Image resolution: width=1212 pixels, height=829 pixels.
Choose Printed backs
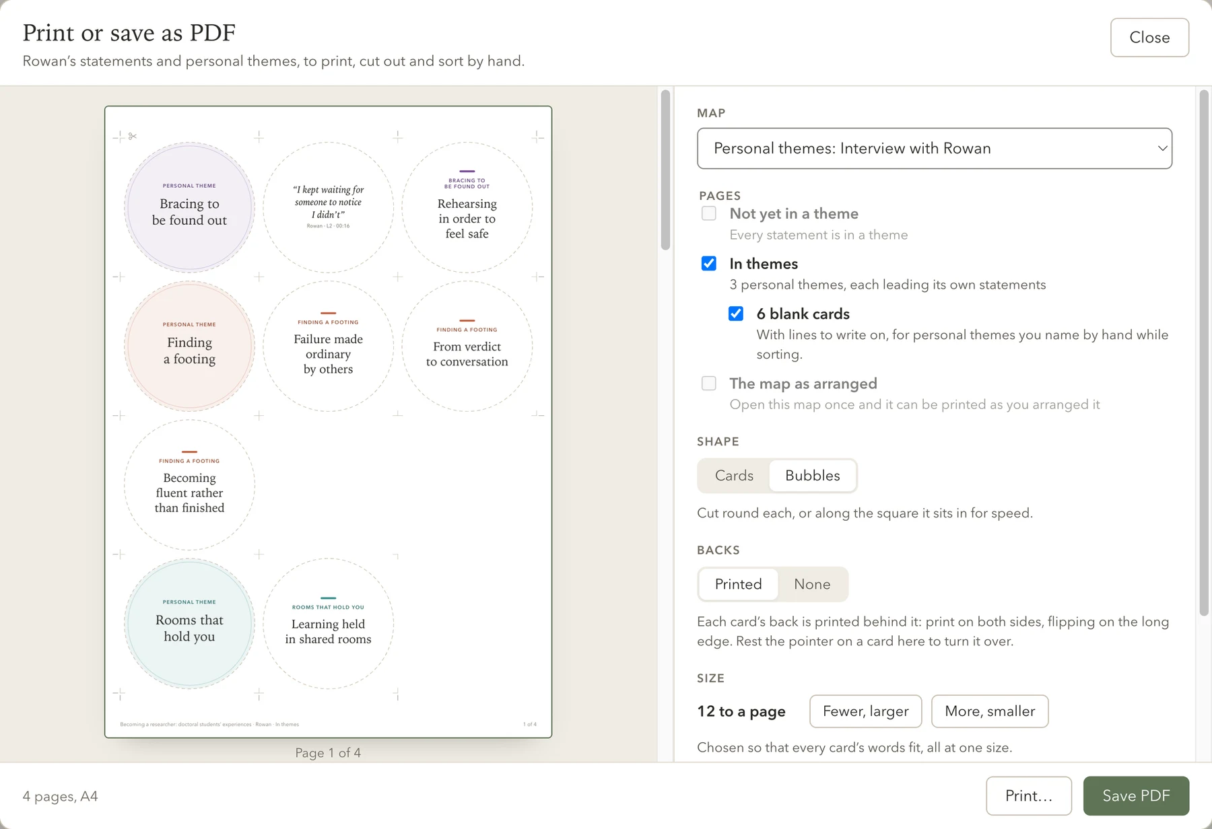738,584
